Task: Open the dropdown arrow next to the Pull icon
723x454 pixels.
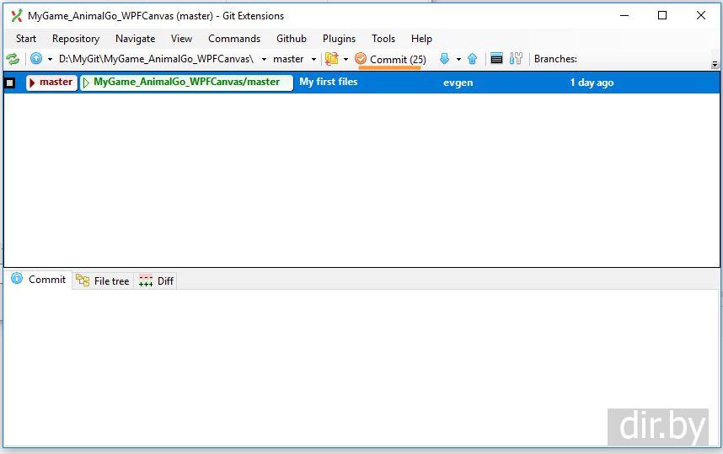Action: tap(458, 60)
